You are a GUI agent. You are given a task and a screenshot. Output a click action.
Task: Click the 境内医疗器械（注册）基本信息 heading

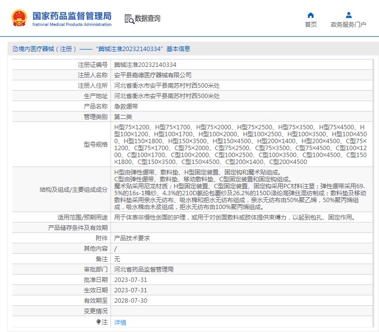coord(104,49)
